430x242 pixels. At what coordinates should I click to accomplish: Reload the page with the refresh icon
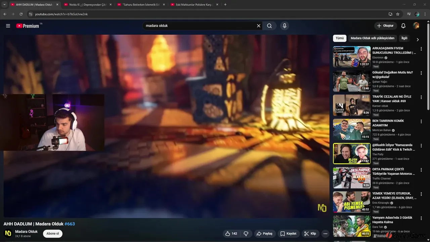tap(21, 14)
